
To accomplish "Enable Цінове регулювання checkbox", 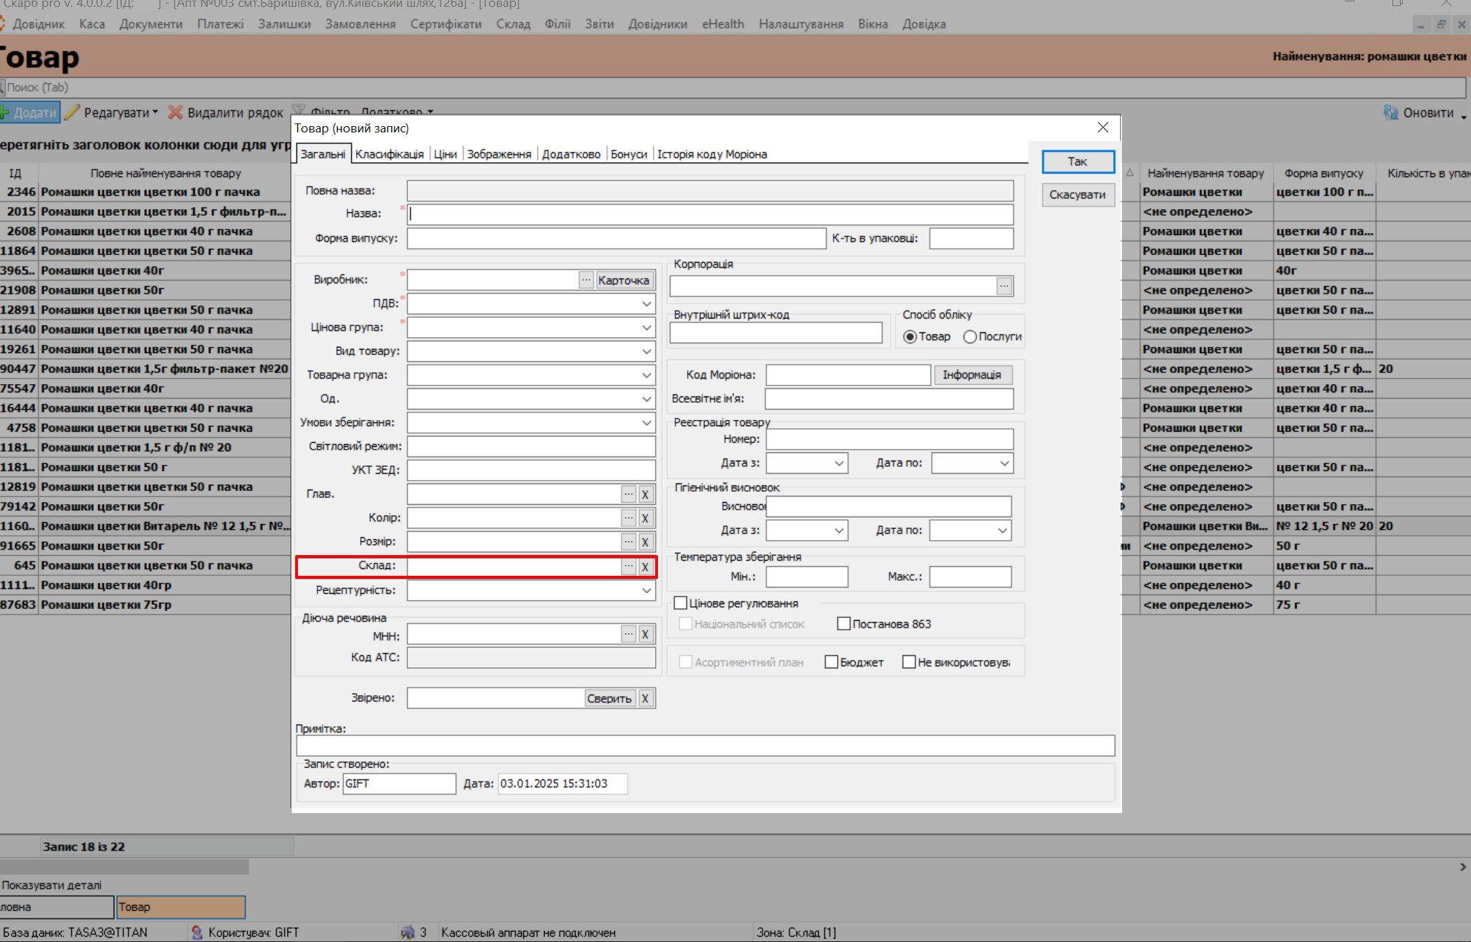I will 681,603.
